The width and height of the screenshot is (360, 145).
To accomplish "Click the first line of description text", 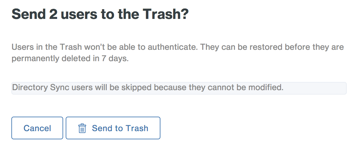I will coord(177,48).
